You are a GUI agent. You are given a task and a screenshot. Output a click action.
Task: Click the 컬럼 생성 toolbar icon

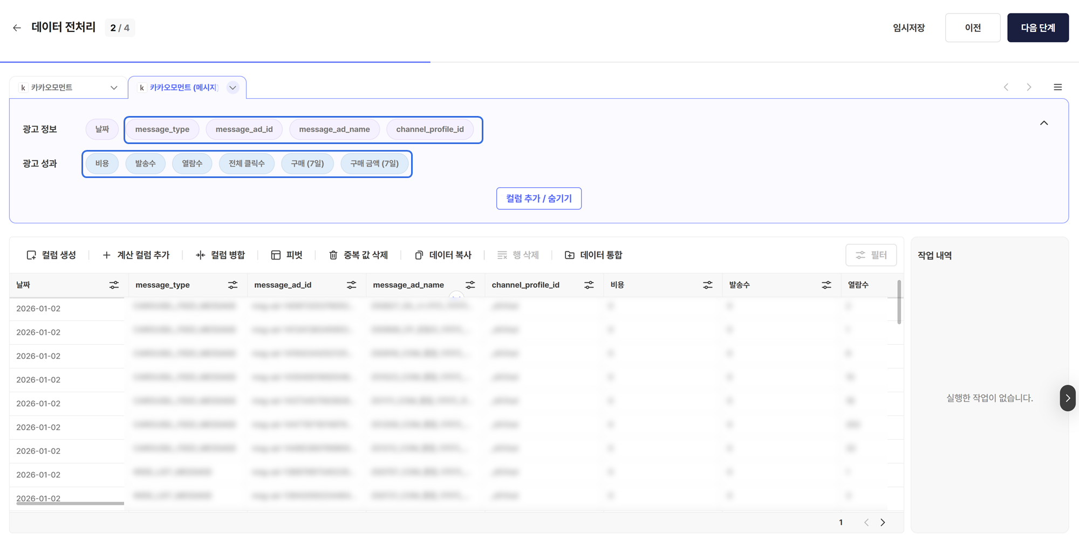(x=31, y=255)
